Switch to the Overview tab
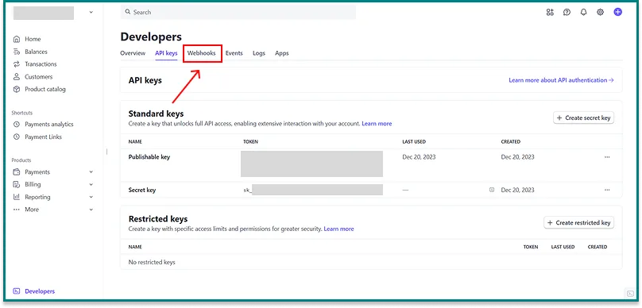 tap(133, 53)
